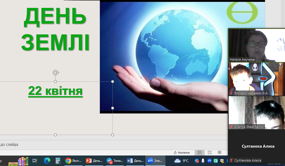Click the underlined 22 квітня text
This screenshot has height=166, width=285.
pyautogui.click(x=55, y=91)
